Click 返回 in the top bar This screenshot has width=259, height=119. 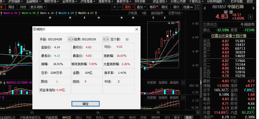[x=249, y=2]
